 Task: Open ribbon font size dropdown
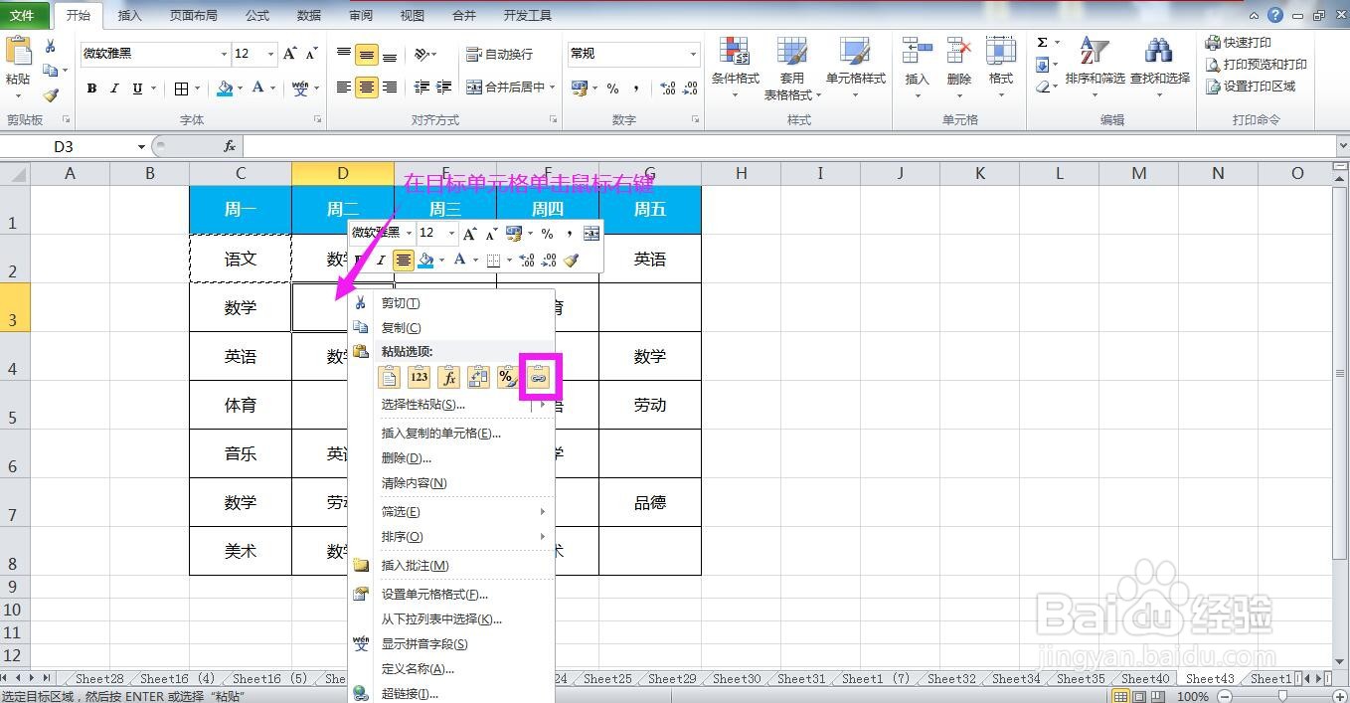(270, 54)
